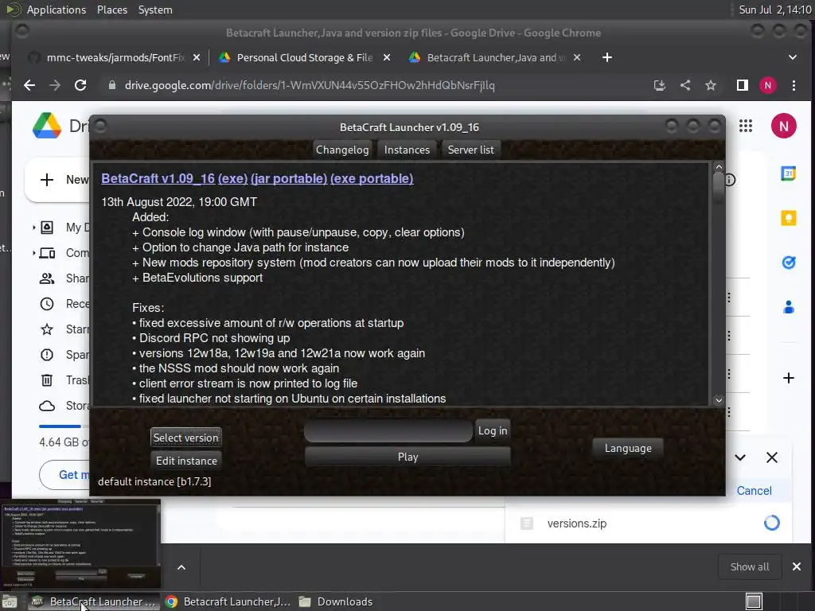Toggle Chrome side panel icon
The height and width of the screenshot is (611, 815).
pos(743,85)
